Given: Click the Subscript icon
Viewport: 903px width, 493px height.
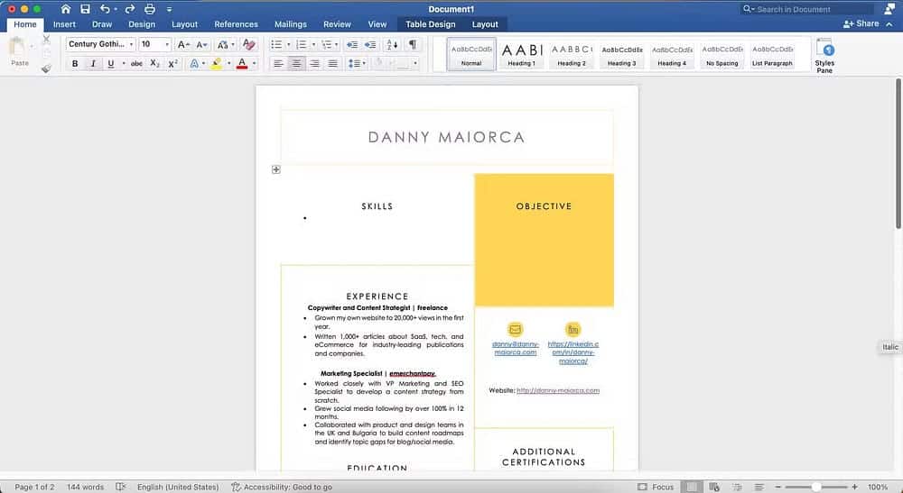Looking at the screenshot, I should [x=154, y=64].
